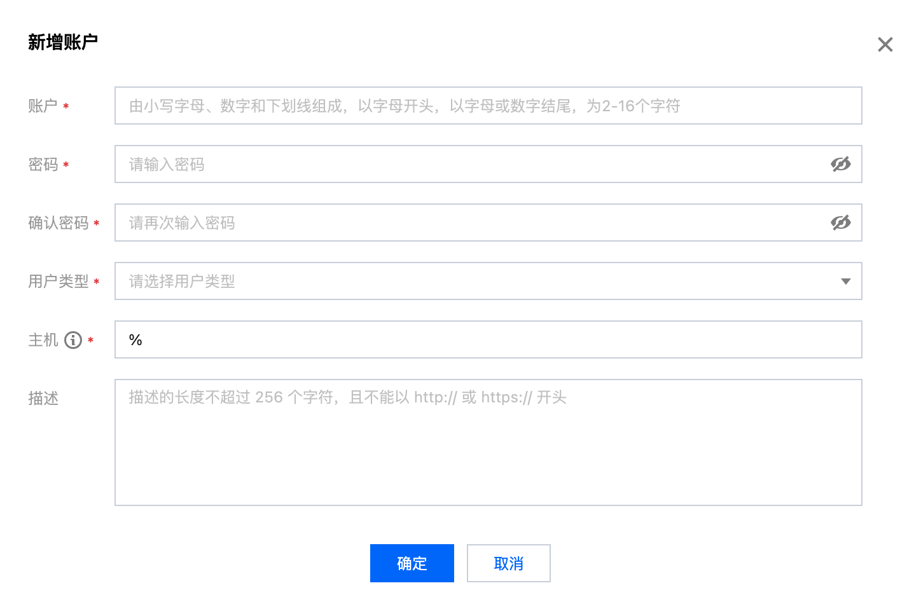Screen dimensions: 921x609
Task: Close the 新增账户 dialog with the X
Action: 885,44
